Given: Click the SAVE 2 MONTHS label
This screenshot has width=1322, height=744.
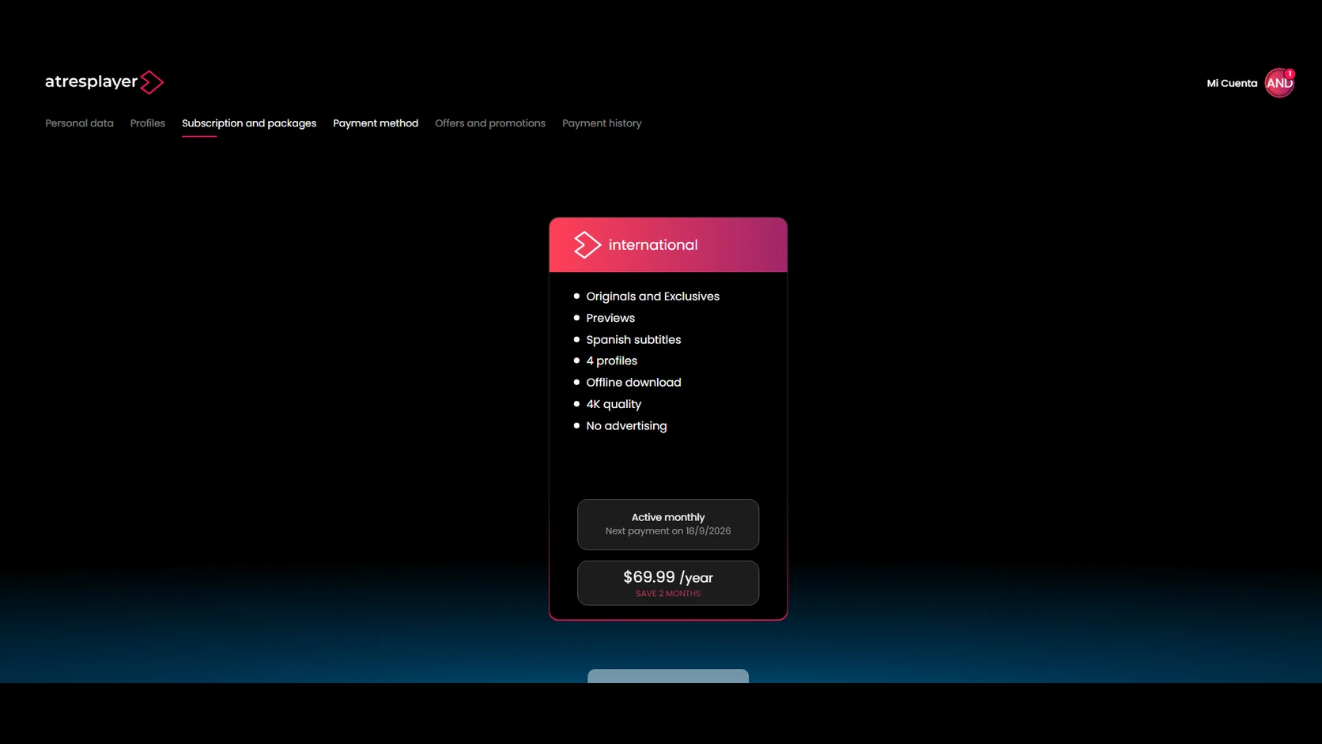Looking at the screenshot, I should (668, 594).
